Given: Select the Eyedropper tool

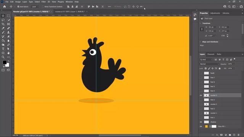Looking at the screenshot, I should click(3, 28).
